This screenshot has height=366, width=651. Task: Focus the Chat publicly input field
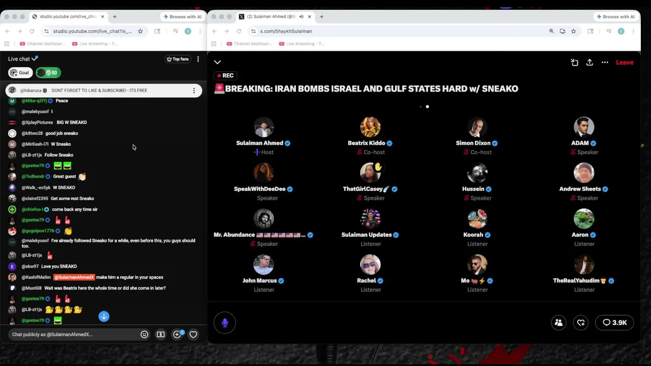pyautogui.click(x=74, y=334)
